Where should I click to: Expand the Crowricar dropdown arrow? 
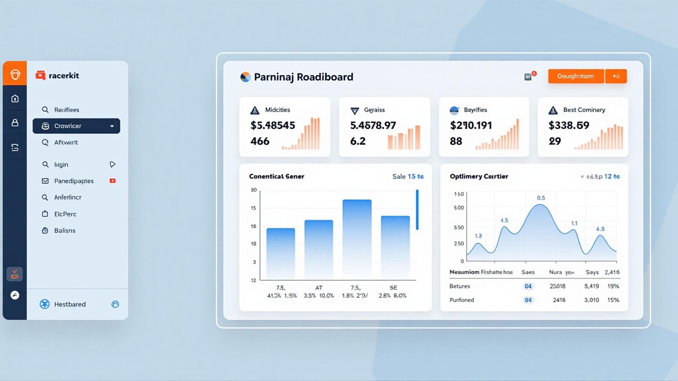click(x=112, y=126)
